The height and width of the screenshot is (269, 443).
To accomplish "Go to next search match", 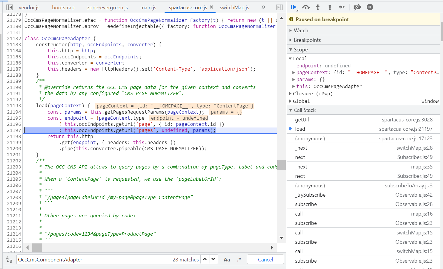I will [213, 259].
